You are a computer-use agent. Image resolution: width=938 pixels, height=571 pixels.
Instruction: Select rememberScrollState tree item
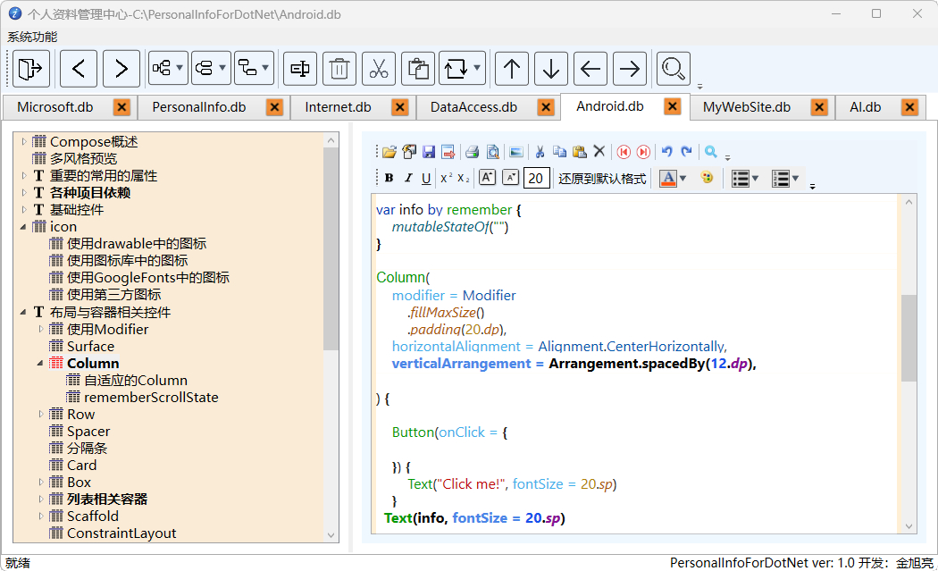click(151, 398)
